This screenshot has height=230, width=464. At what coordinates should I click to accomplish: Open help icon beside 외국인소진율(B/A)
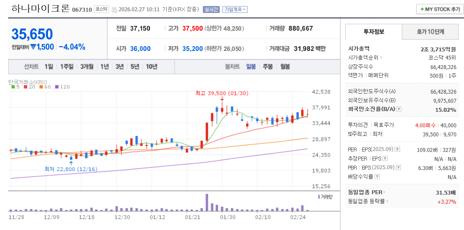[399, 109]
